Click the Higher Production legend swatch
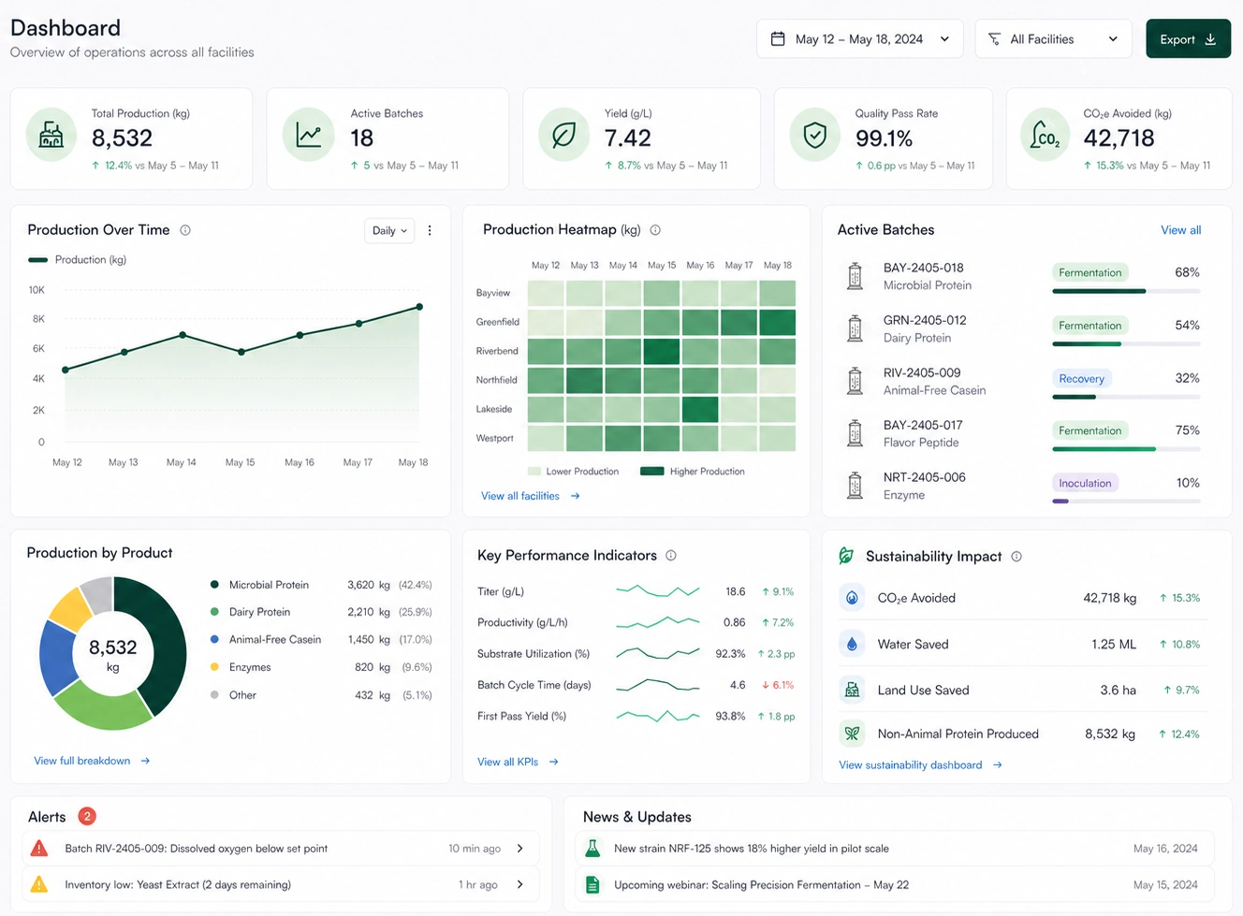Image resolution: width=1243 pixels, height=916 pixels. 652,472
